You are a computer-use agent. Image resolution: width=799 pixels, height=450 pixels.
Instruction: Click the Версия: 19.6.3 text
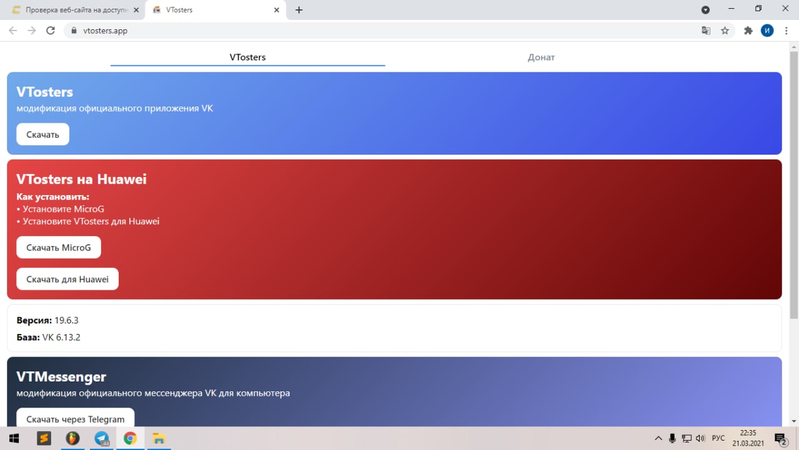(47, 320)
